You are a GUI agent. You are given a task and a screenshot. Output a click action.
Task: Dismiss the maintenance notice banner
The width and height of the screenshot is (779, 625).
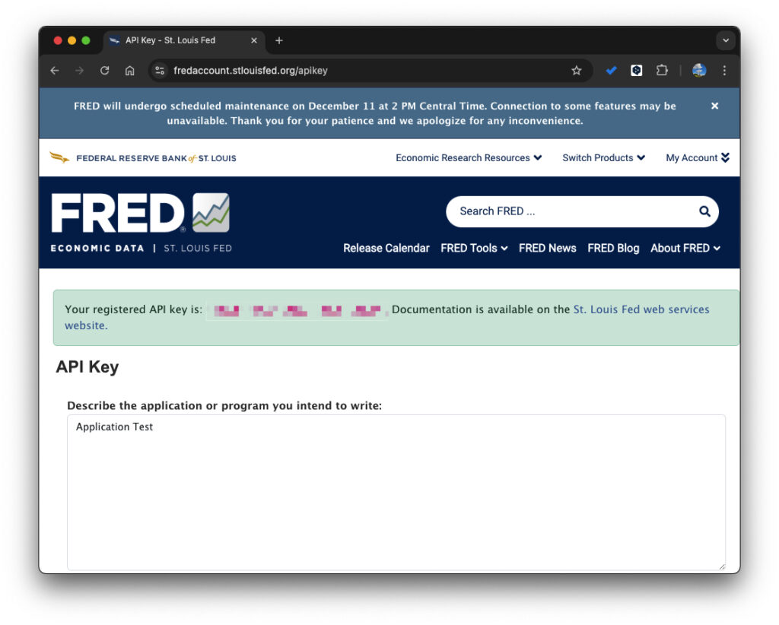click(714, 106)
